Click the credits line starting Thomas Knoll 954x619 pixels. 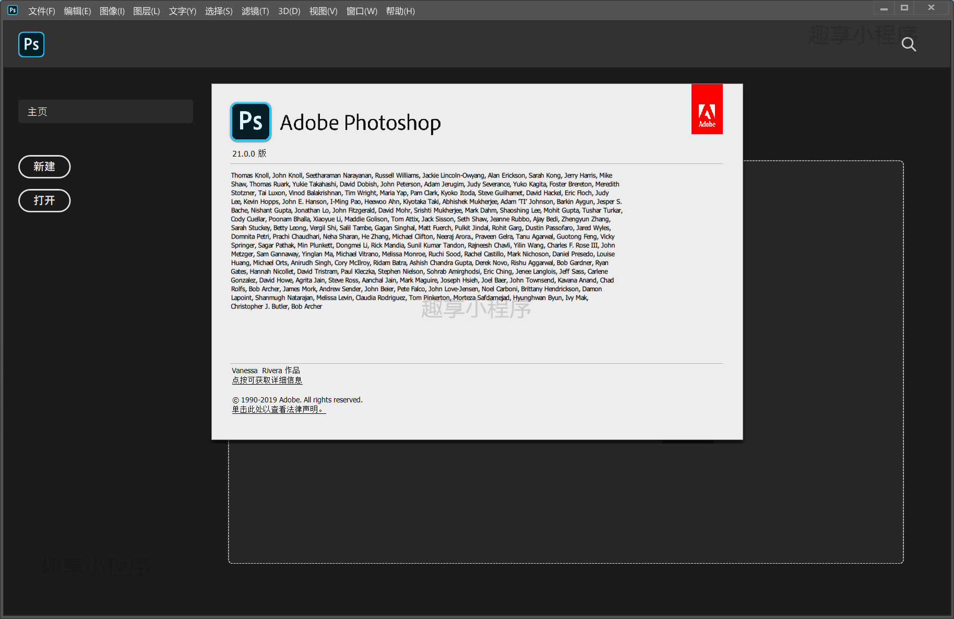[422, 175]
